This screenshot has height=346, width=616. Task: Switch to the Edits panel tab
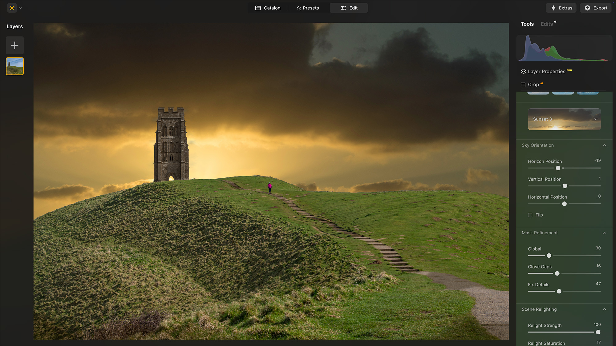tap(547, 24)
